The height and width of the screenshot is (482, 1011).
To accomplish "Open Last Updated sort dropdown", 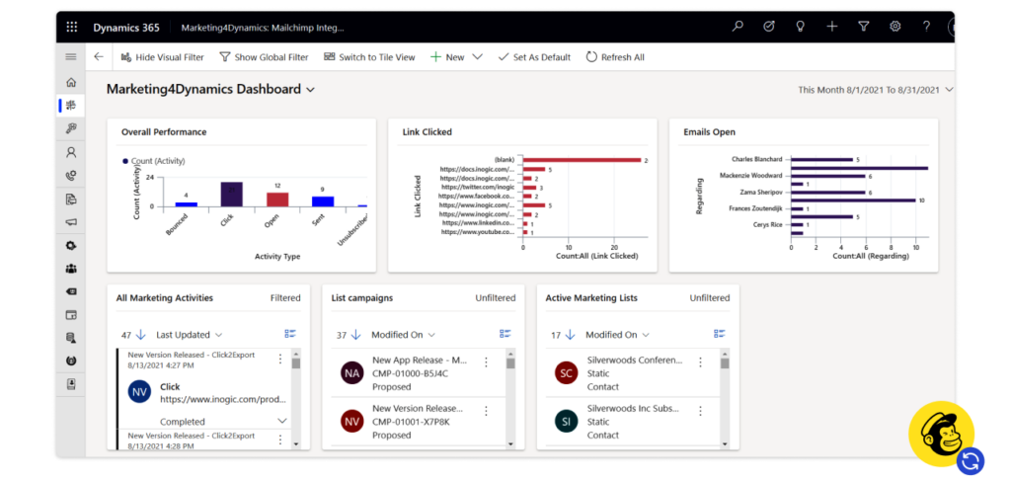I will pos(190,334).
